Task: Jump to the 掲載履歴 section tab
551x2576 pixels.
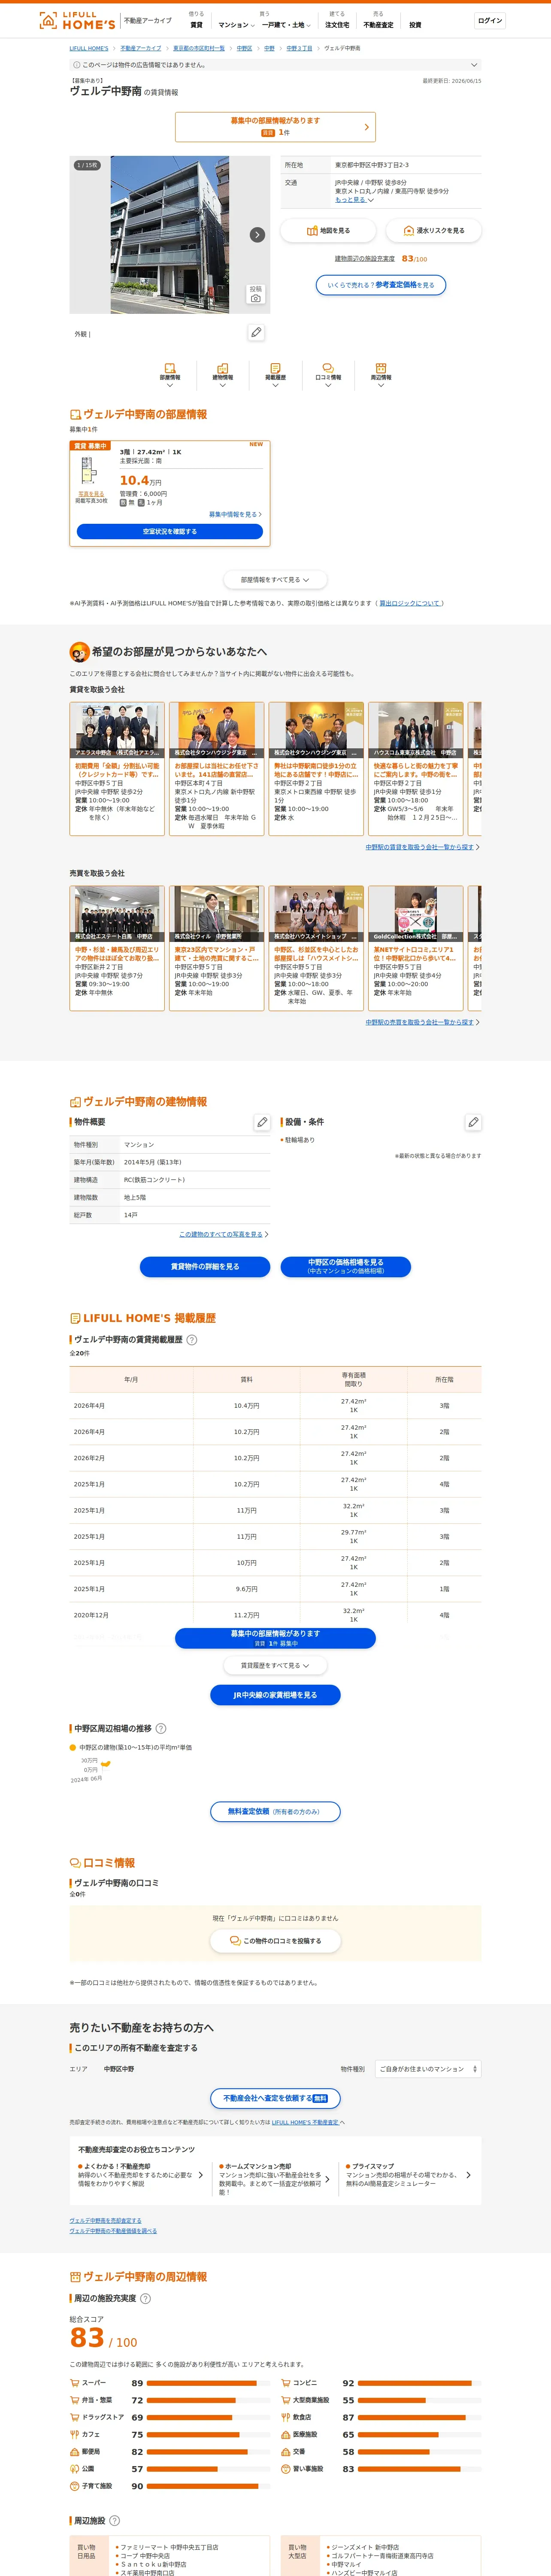Action: tap(275, 374)
